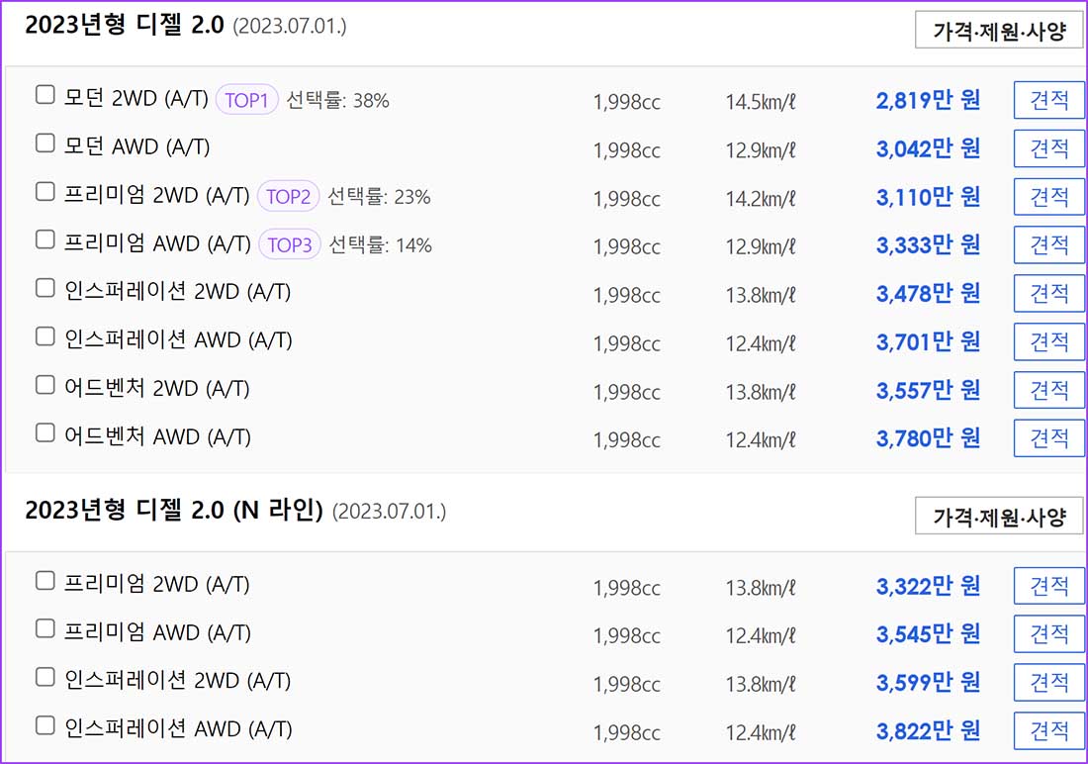
Task: Check the 어드벤처 AWD (A/T) checkbox
Action: (x=45, y=432)
